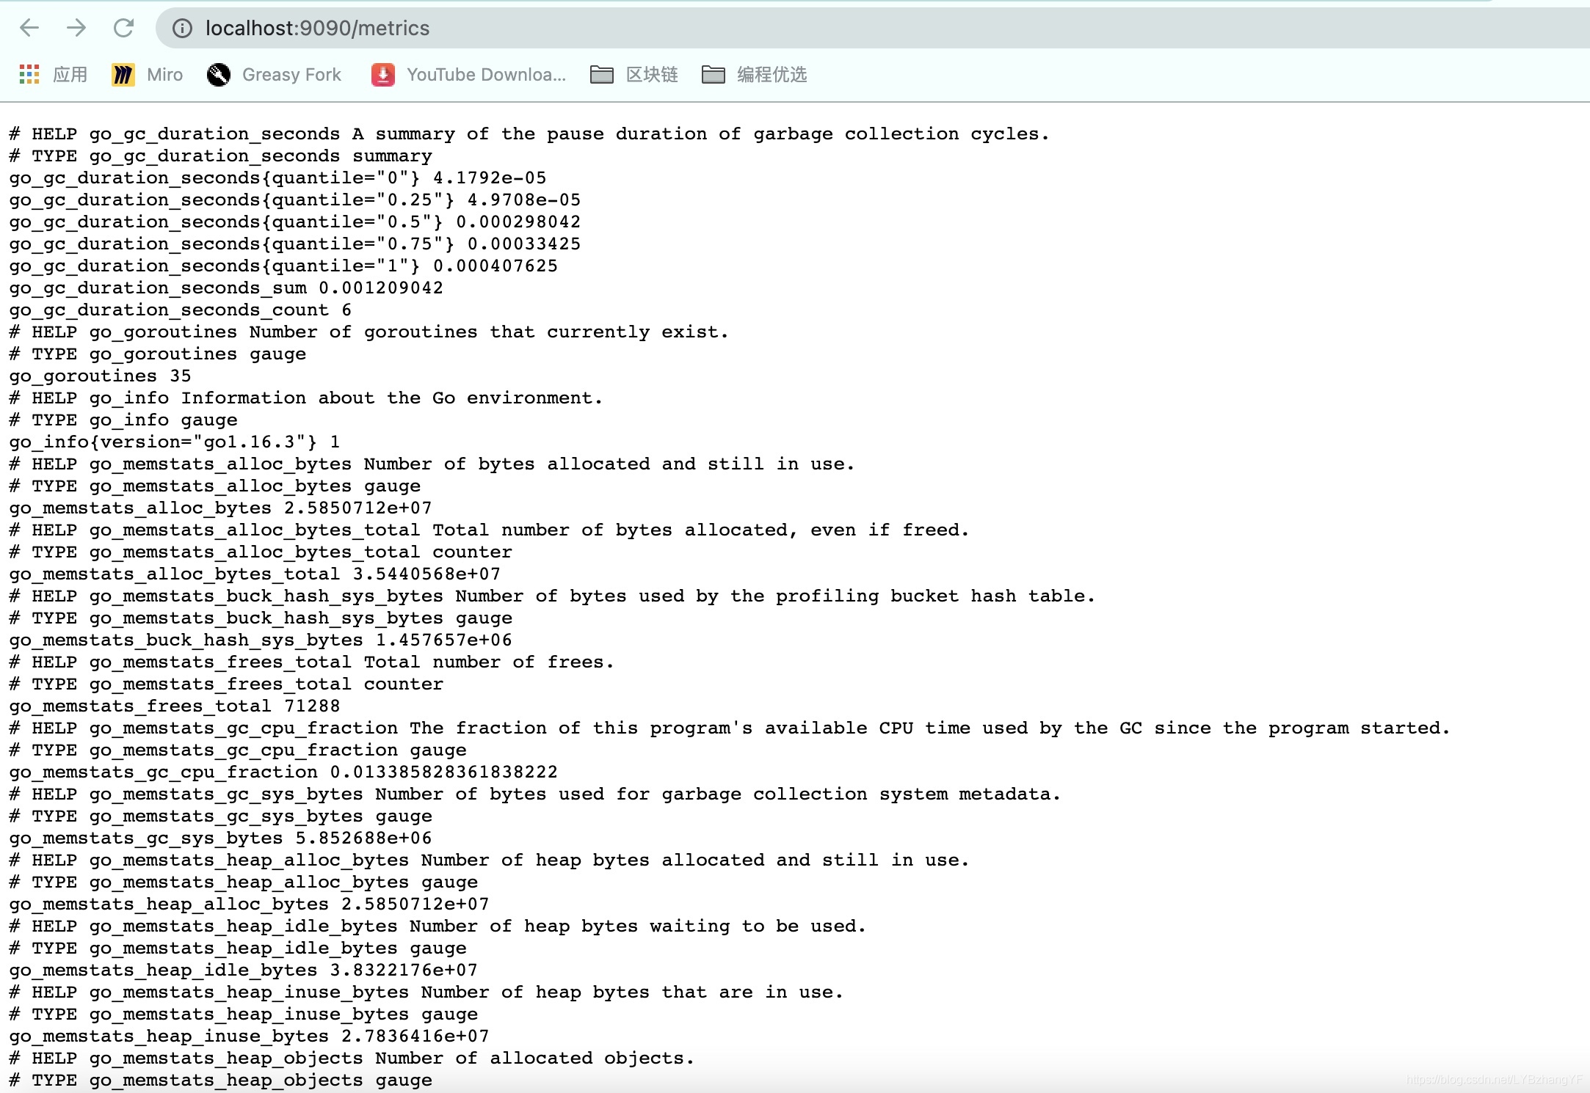1590x1093 pixels.
Task: View site information icon in address bar
Action: coord(182,28)
